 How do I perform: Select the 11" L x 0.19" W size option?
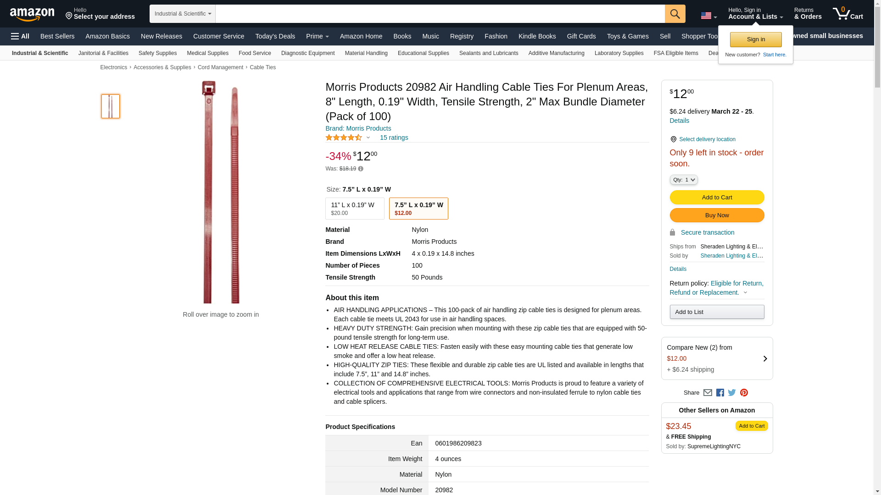[354, 209]
